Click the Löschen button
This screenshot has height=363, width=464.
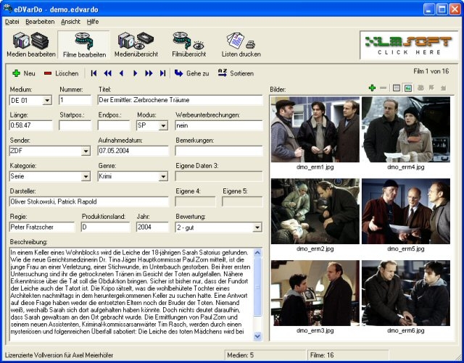point(61,73)
